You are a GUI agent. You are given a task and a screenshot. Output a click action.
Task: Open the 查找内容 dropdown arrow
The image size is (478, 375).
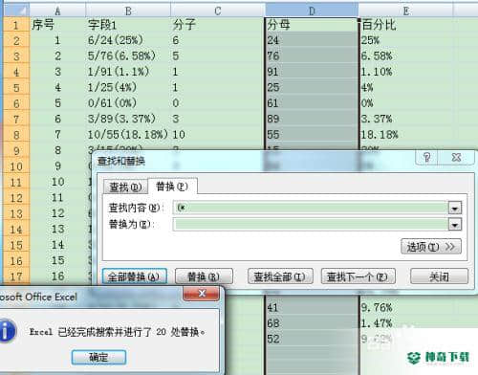click(x=455, y=208)
